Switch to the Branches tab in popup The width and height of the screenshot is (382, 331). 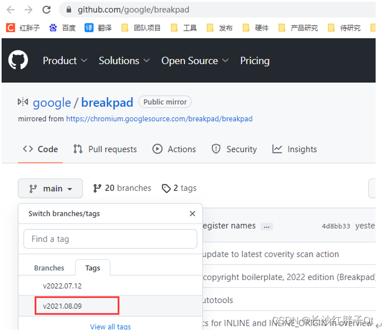[49, 268]
